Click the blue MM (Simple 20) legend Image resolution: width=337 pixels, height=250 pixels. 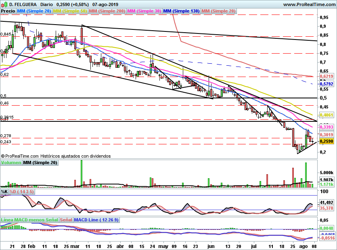[34, 11]
